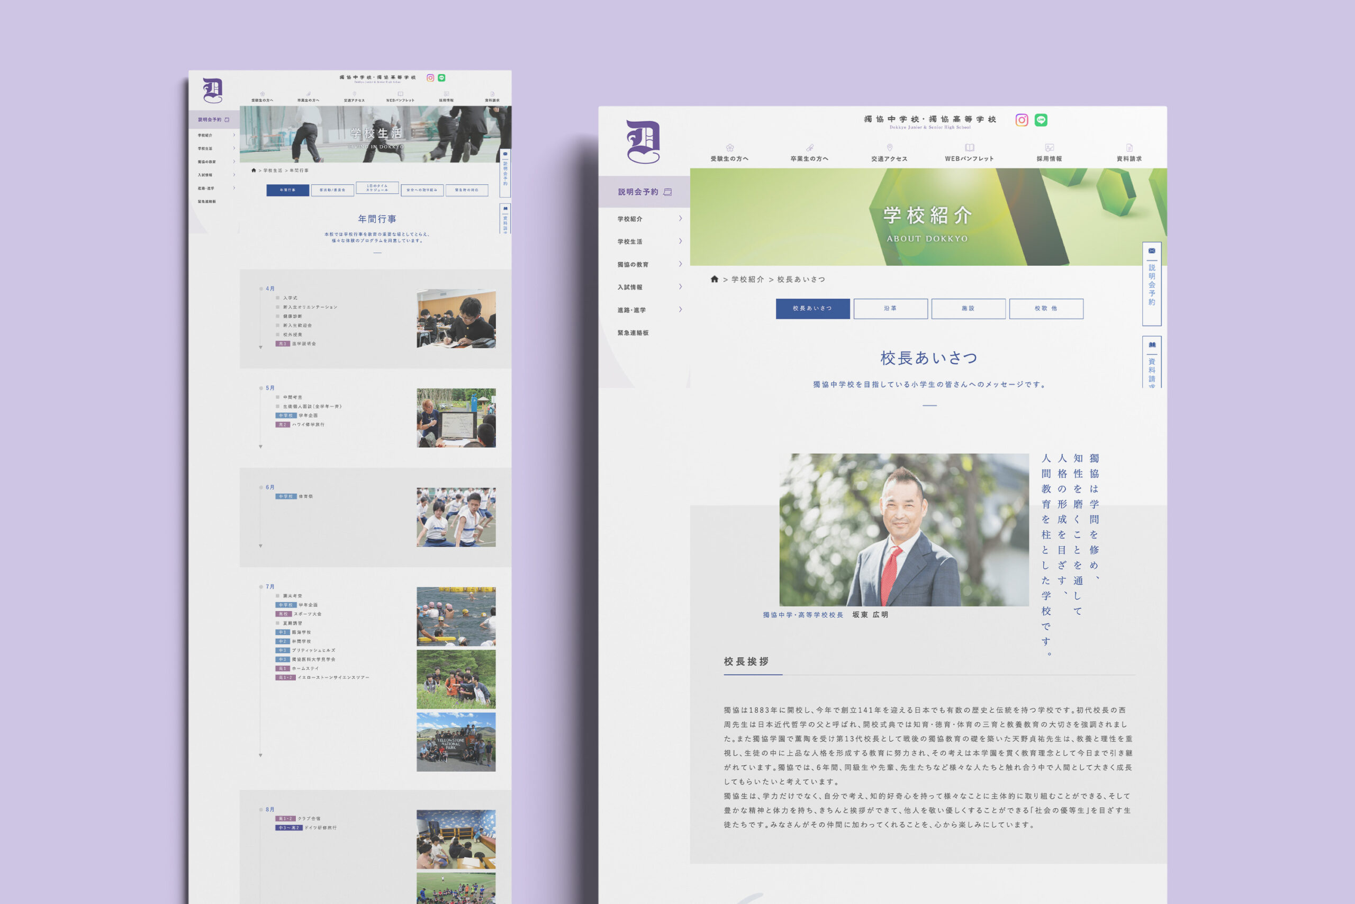Open the Yellowstone National Park group photo
This screenshot has width=1355, height=904.
456,742
